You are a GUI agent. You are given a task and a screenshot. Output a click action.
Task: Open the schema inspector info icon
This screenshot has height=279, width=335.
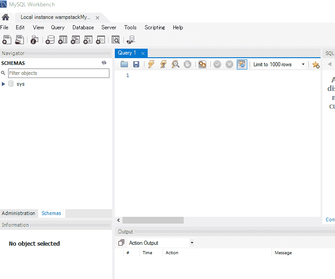coord(34,40)
